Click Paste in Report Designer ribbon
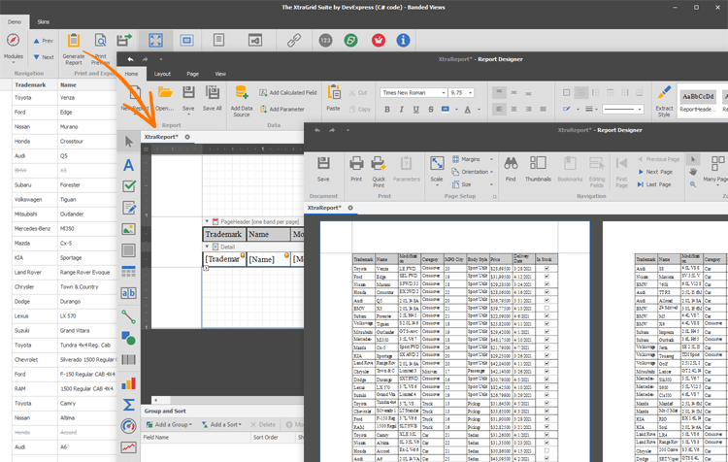 click(333, 92)
